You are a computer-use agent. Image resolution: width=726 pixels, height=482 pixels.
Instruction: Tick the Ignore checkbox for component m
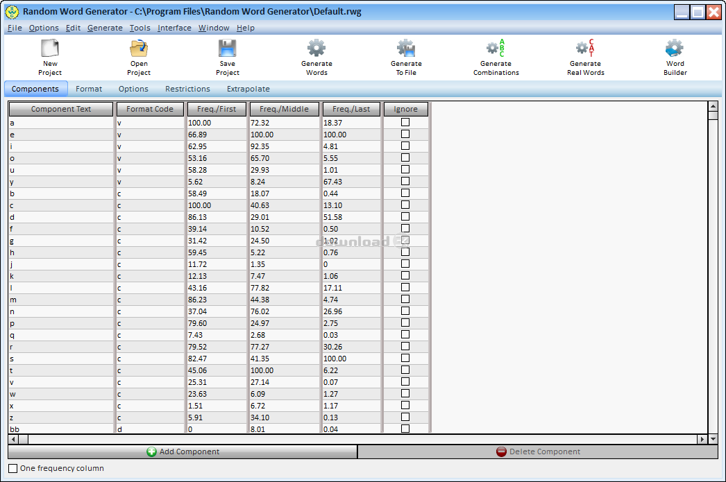pos(405,300)
